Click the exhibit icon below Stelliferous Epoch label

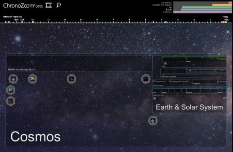(x=13, y=79)
